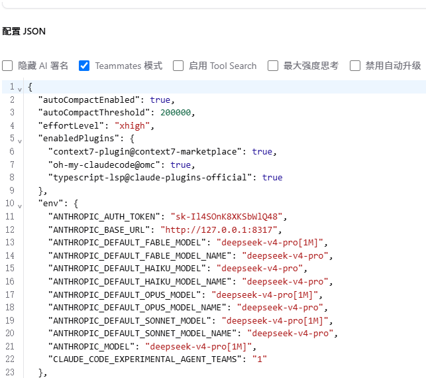
Task: Click the ANTHROPIC_DEFAULT_OPUS_MODEL_NAME key
Action: pos(137,308)
